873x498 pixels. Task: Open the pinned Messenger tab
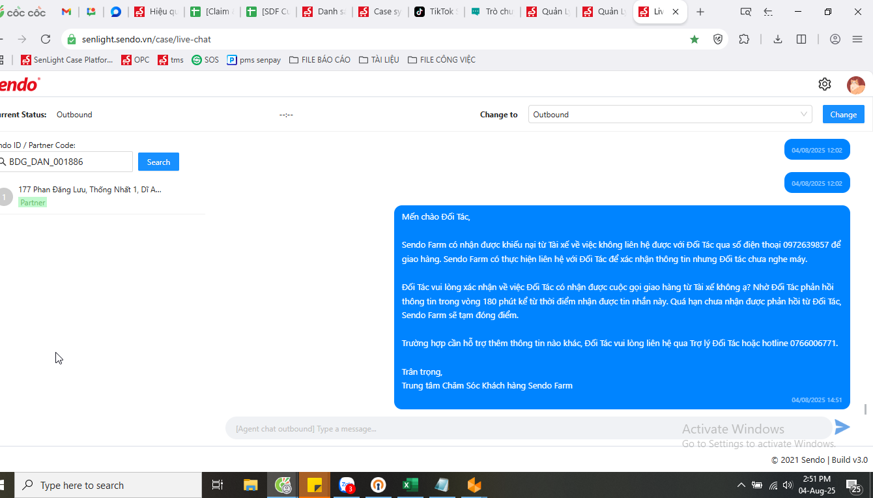[x=116, y=12]
